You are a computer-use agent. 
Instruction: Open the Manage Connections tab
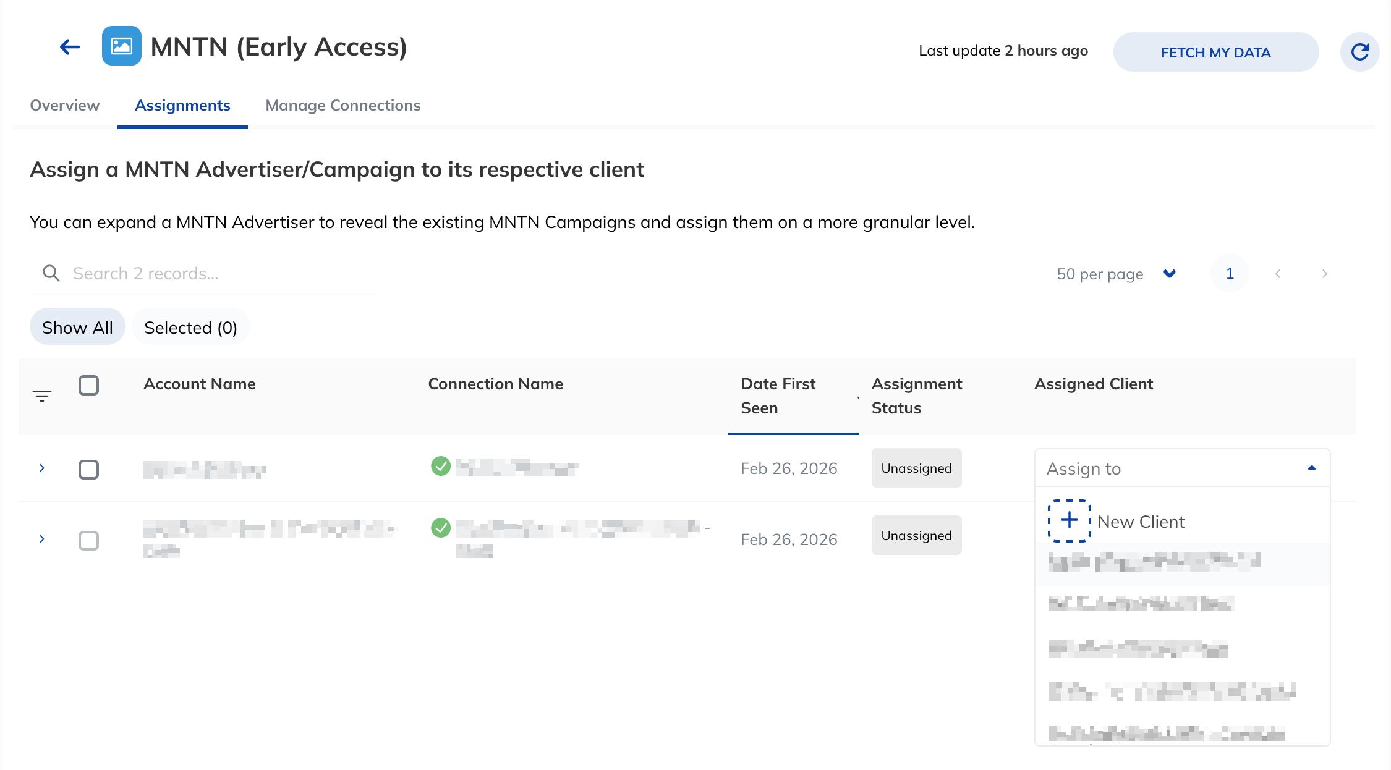tap(343, 105)
